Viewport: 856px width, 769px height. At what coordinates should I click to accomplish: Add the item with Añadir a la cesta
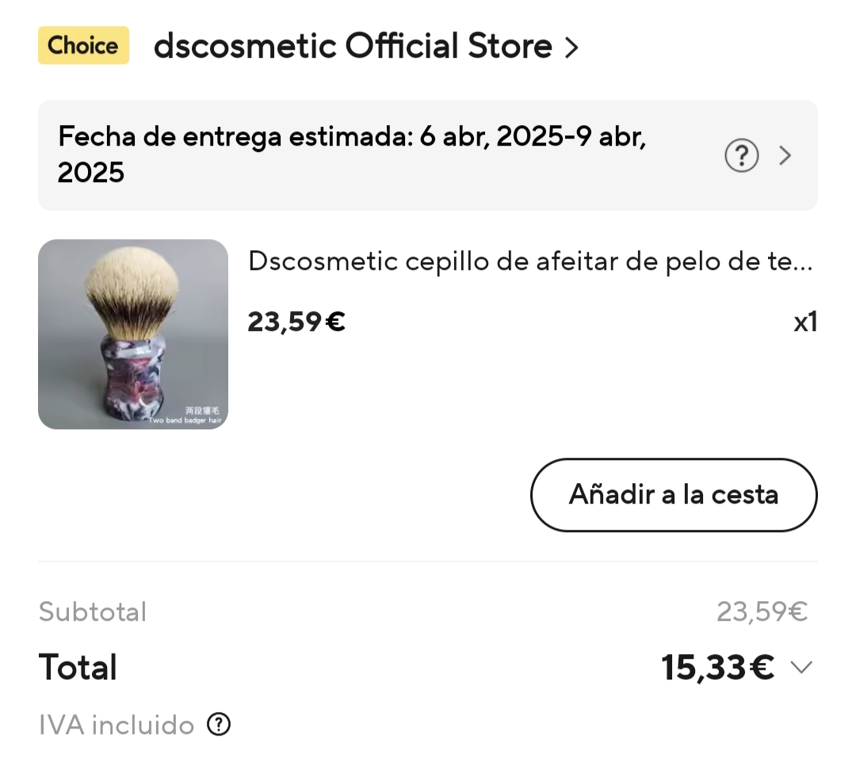coord(674,495)
